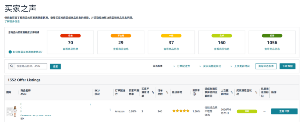The height and width of the screenshot is (124, 304).
Task: Click the 0.88% dissatisfaction rate cell
Action: coord(132,111)
